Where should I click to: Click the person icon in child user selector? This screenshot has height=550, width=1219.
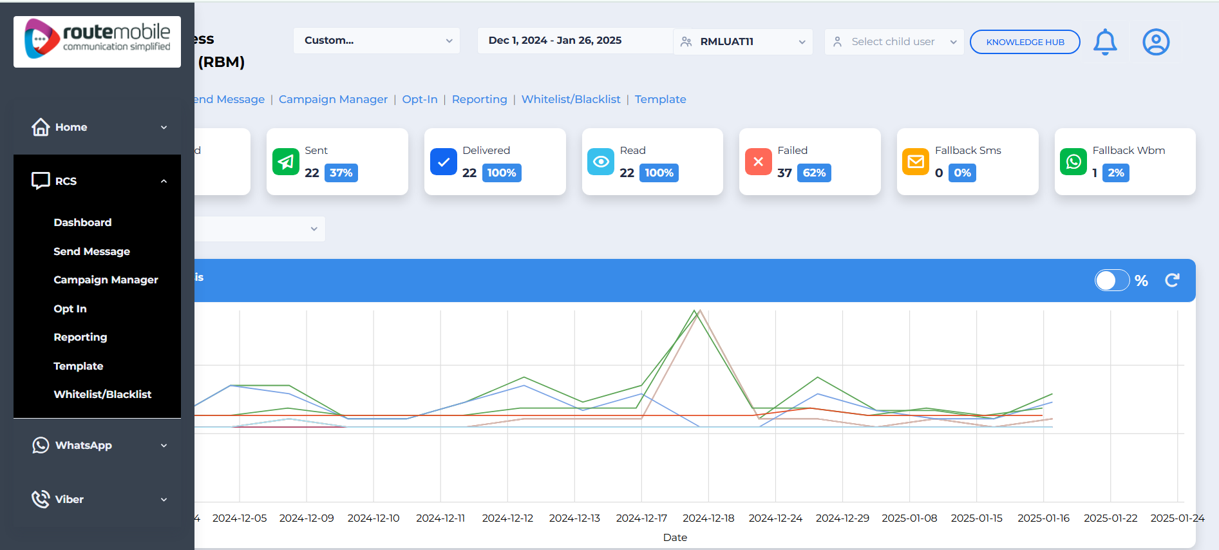coord(838,42)
